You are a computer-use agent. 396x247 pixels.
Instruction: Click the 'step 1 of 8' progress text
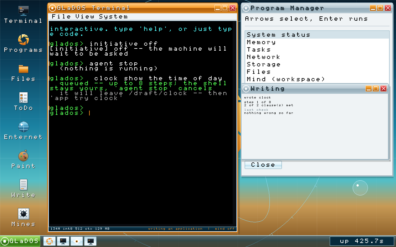[257, 102]
